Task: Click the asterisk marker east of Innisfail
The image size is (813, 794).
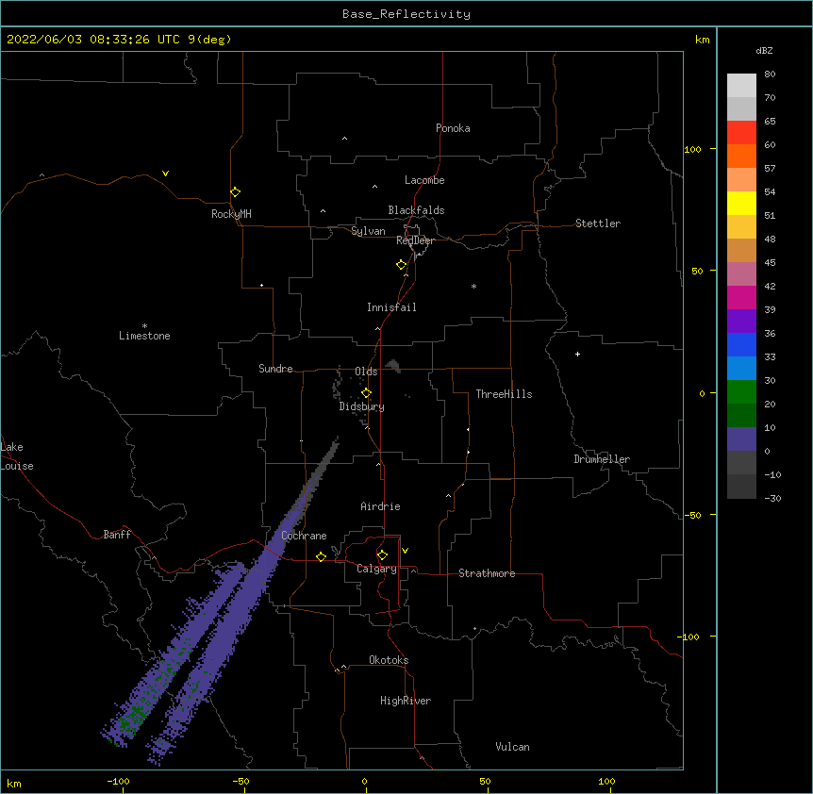Action: coord(473,286)
